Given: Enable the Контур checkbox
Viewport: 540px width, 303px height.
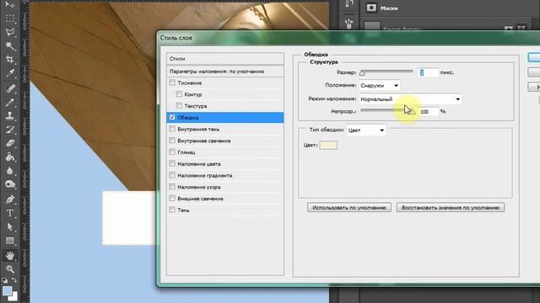Looking at the screenshot, I should pyautogui.click(x=179, y=94).
